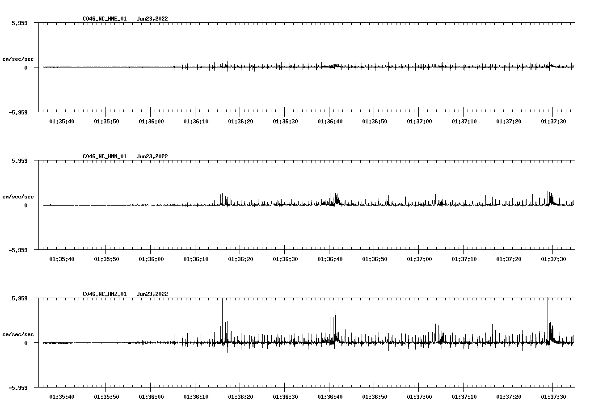
Task: Click the cm/sec/sec unit label on HNN plot
Action: (18, 197)
